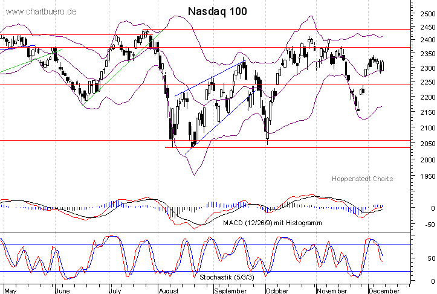Viewport: 437px width, 294px height.
Task: Click the -50 value on the MACD axis
Action: pos(430,225)
